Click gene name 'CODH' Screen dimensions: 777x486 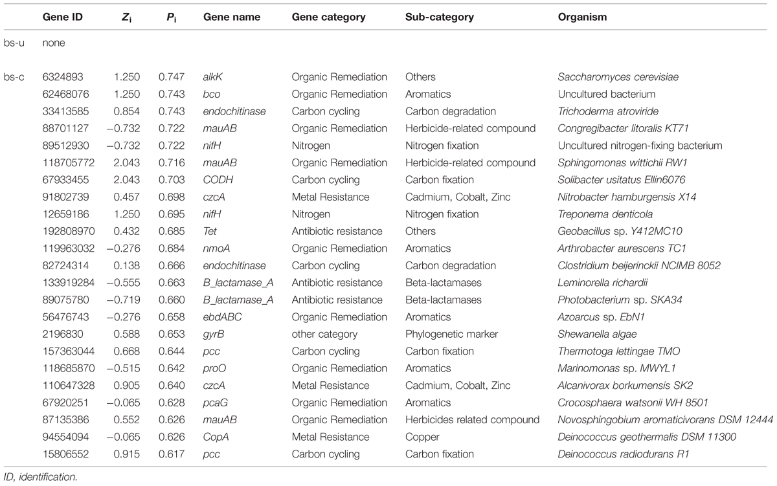216,180
